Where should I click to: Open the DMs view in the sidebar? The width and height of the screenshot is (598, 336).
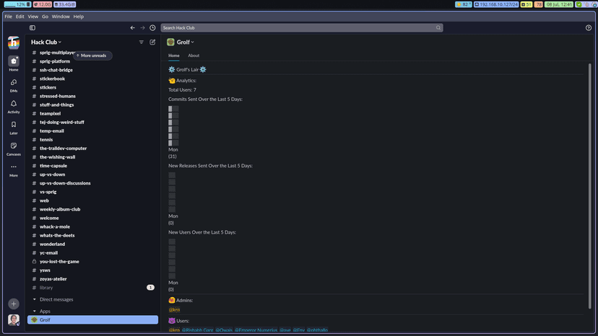[14, 85]
